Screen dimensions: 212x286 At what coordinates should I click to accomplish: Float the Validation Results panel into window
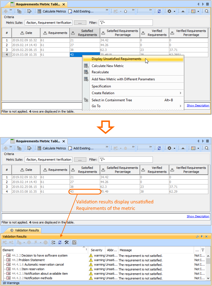coord(197,236)
